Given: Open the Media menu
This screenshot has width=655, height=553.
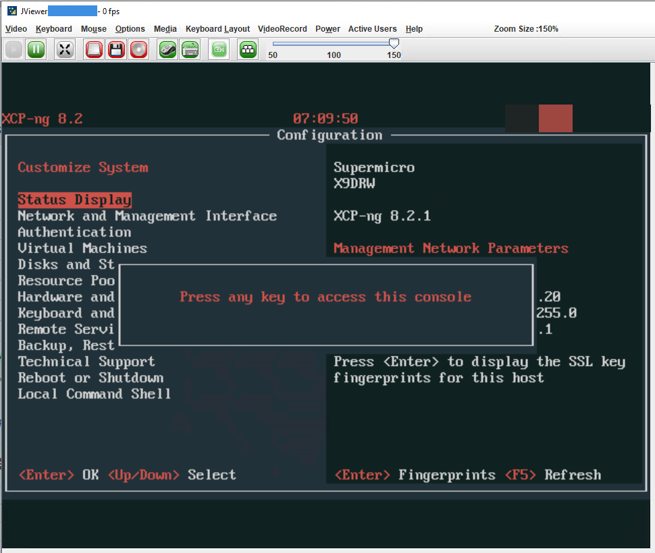Looking at the screenshot, I should [x=165, y=29].
